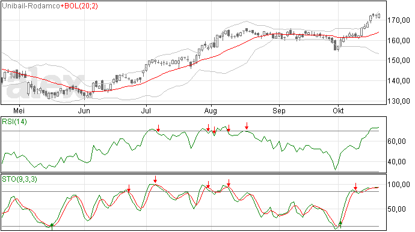Viewport: 415px width, 232px height.
Task: Click the green buy arrow near Okt in STO
Action: point(340,225)
